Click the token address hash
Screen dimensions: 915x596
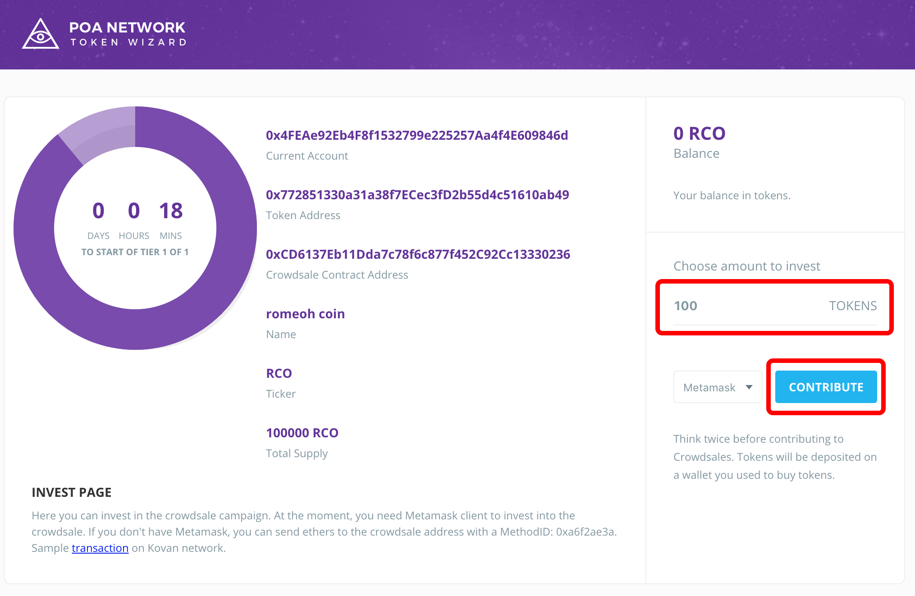click(417, 195)
